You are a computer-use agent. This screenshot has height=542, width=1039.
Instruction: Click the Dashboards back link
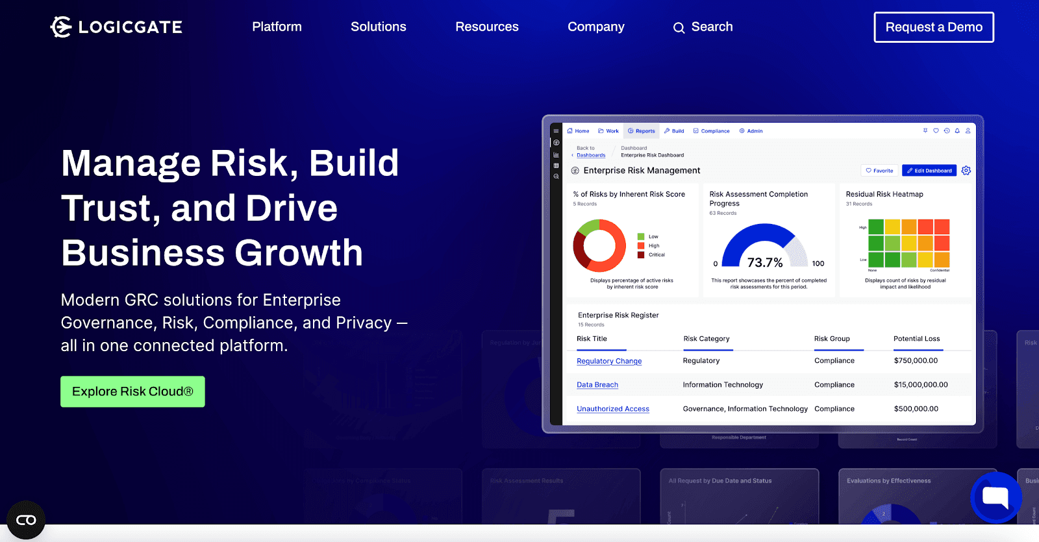coord(591,155)
